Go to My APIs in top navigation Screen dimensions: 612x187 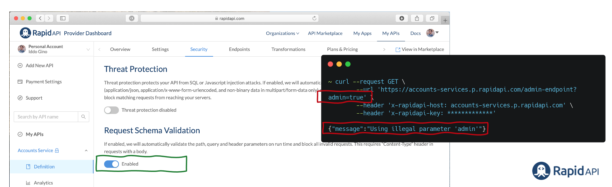pos(391,33)
